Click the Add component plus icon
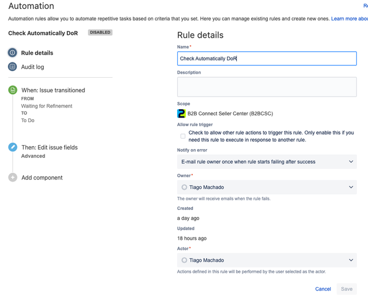 pos(13,177)
